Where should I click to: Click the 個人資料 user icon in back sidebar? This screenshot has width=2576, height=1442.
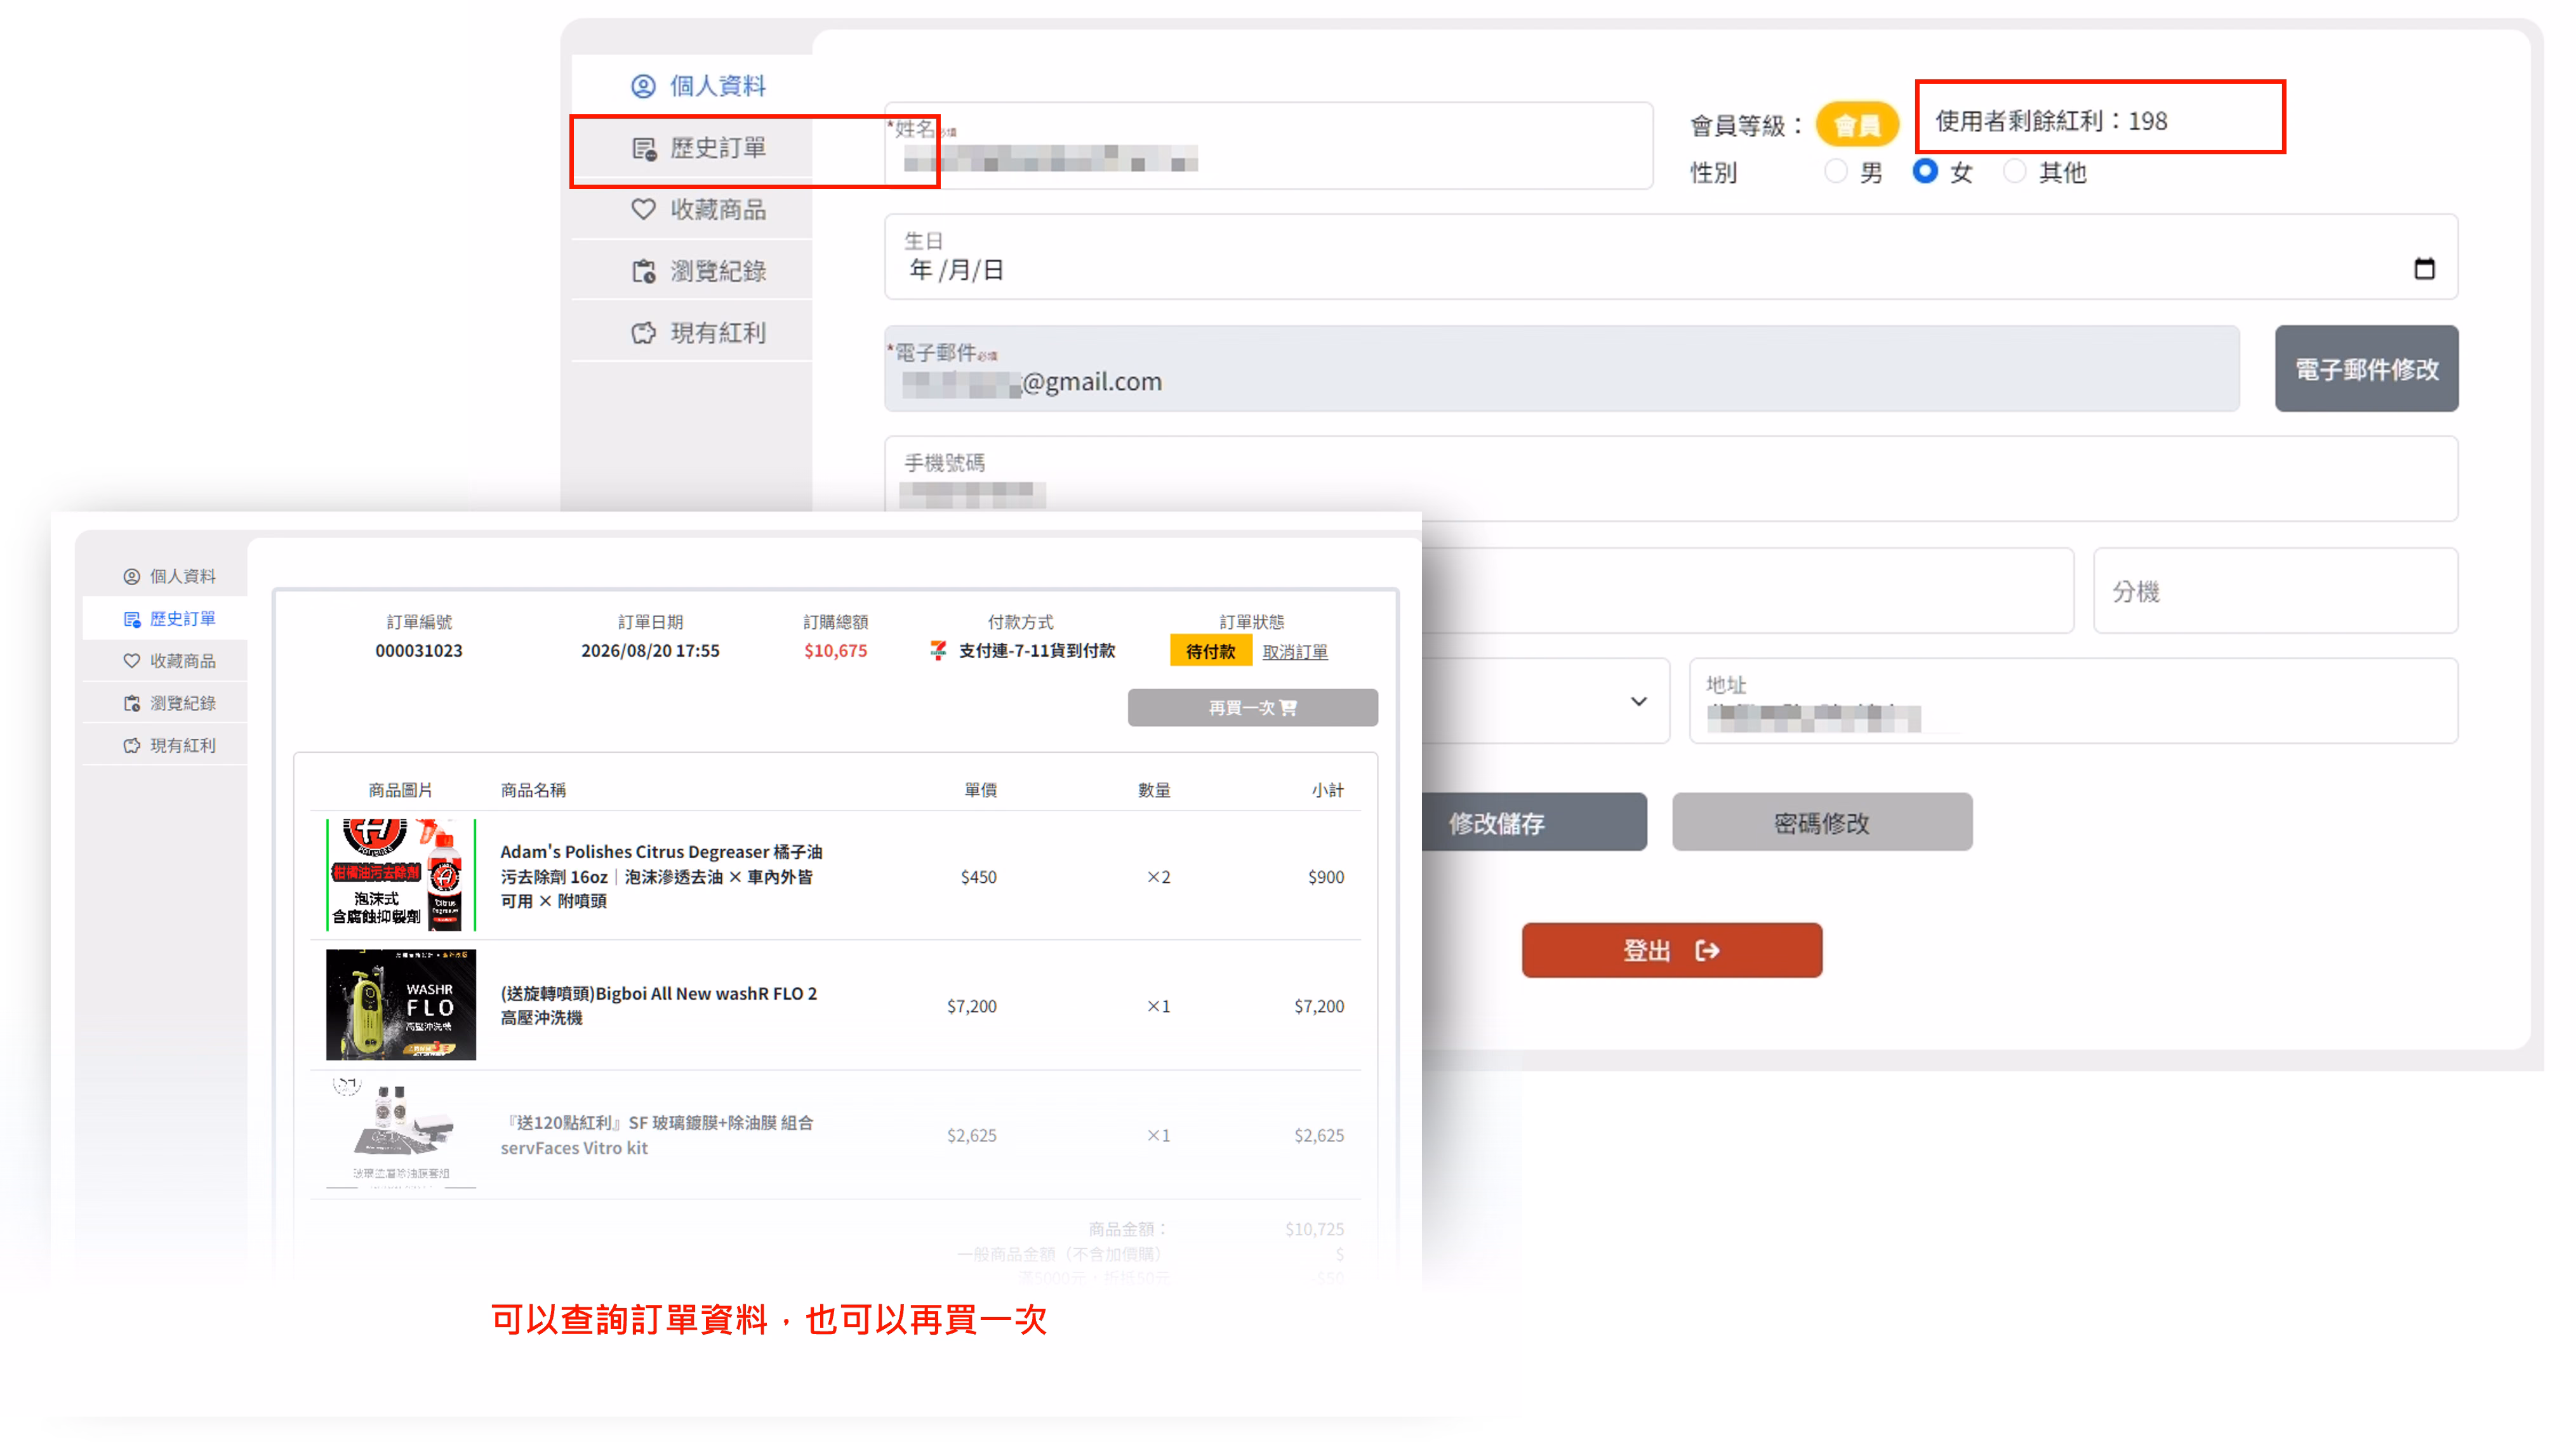point(643,86)
